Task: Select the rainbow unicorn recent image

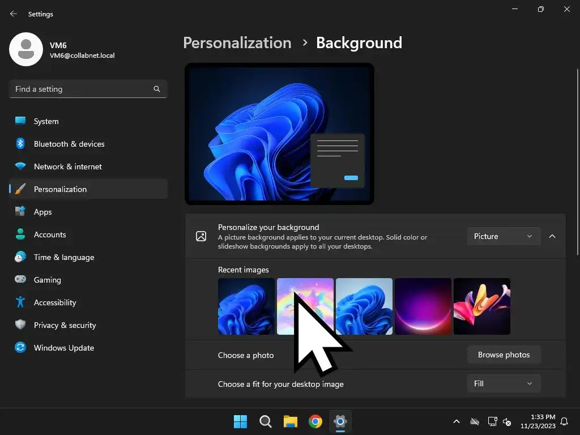Action: [x=305, y=306]
